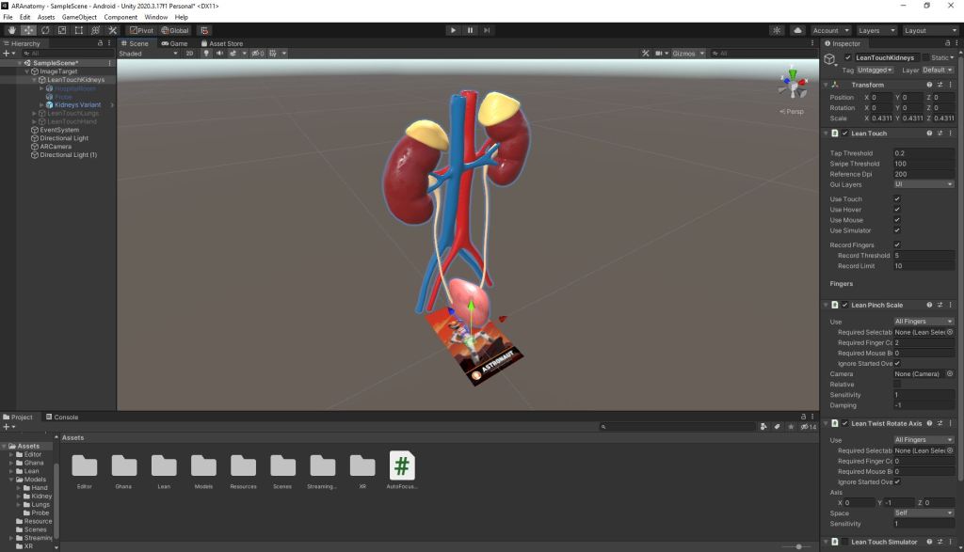Open the GameObject menu

point(79,17)
